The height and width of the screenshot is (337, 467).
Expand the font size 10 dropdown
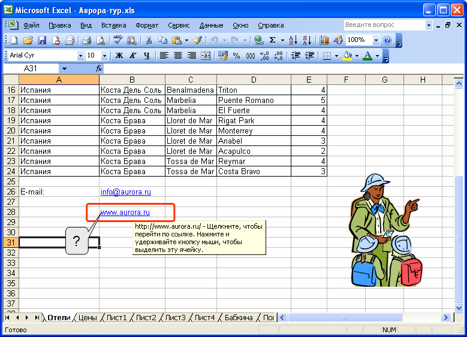click(104, 56)
